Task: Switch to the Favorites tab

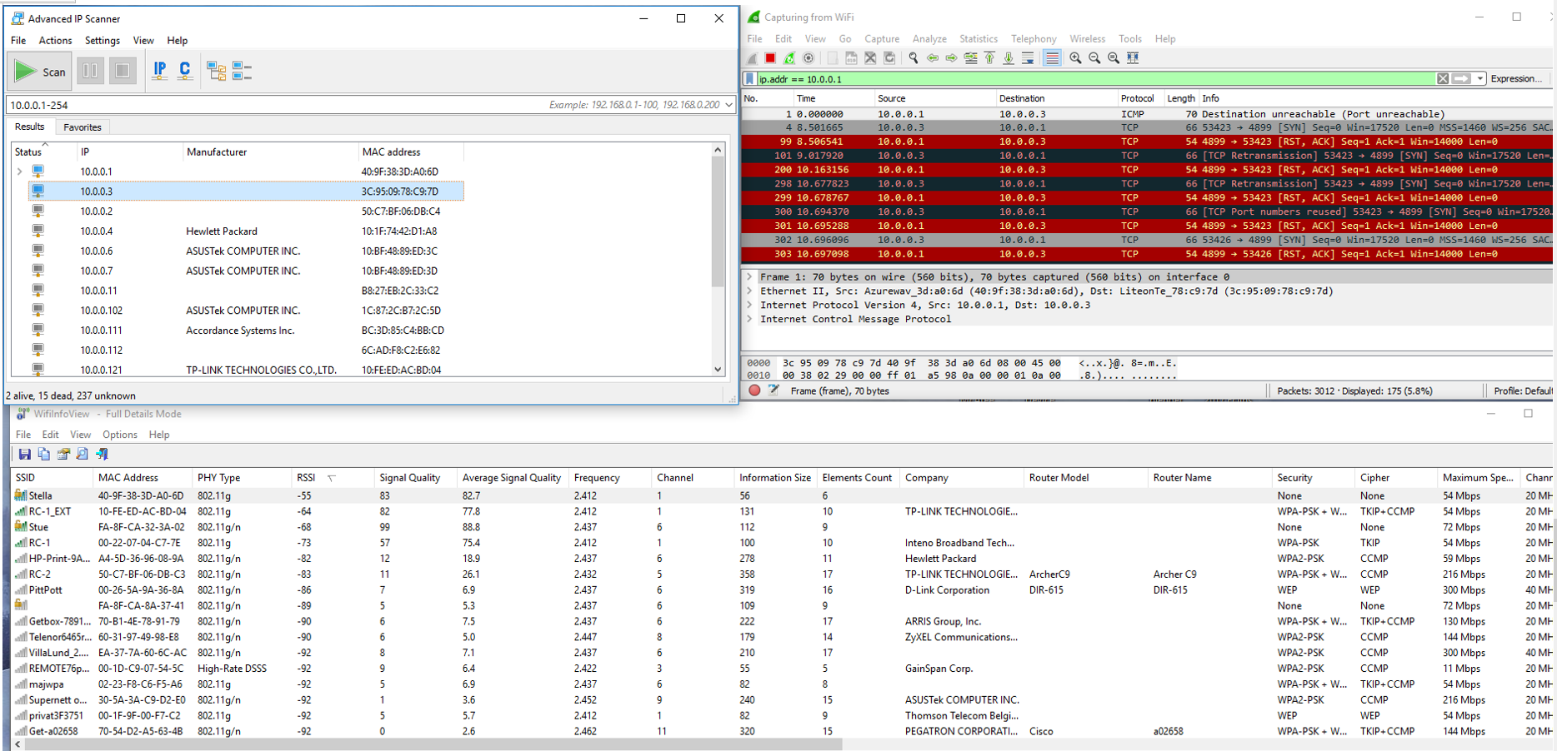Action: (83, 127)
